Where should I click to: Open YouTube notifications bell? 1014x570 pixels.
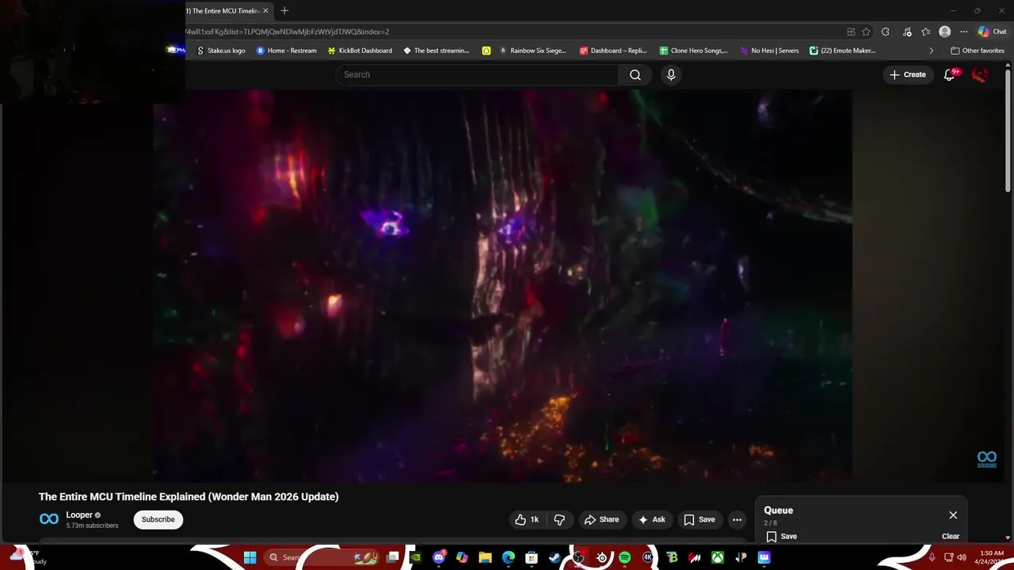click(949, 74)
